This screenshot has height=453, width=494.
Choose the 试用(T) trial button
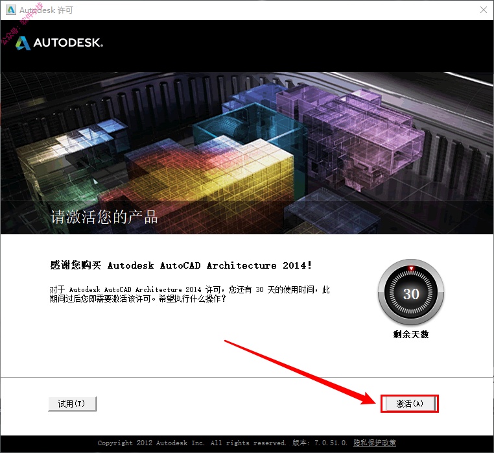pos(72,404)
